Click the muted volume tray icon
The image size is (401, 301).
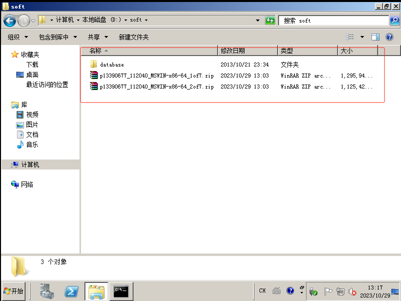point(352,291)
